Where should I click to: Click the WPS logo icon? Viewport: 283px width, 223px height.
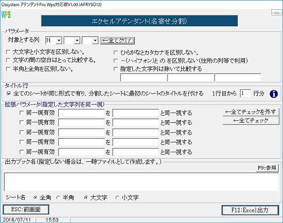tap(6, 15)
